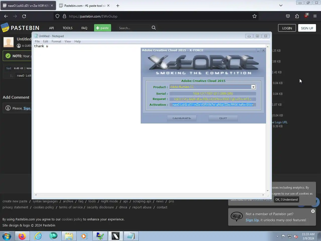Open Notepad View menu

pos(68,41)
